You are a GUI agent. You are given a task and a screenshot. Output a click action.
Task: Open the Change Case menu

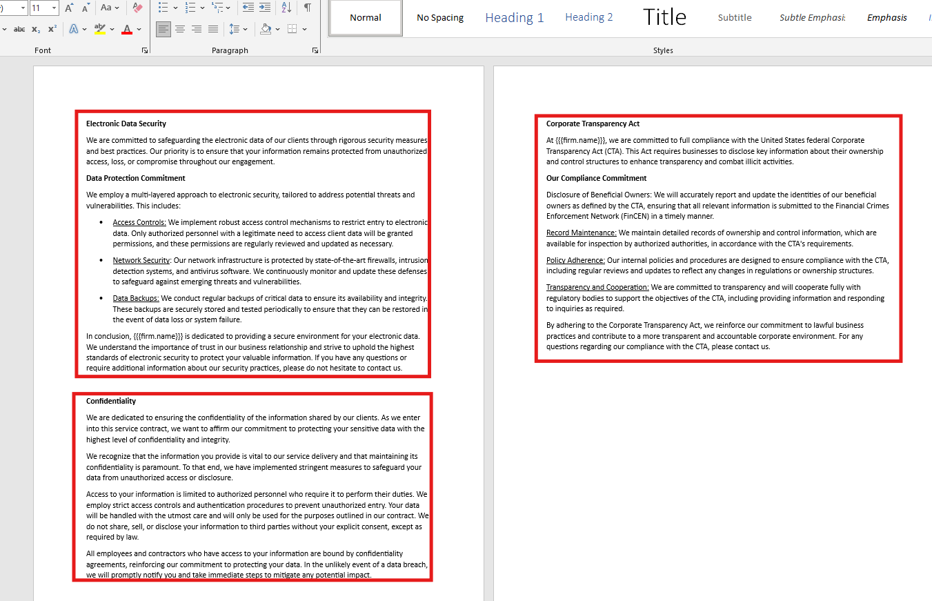tap(110, 8)
